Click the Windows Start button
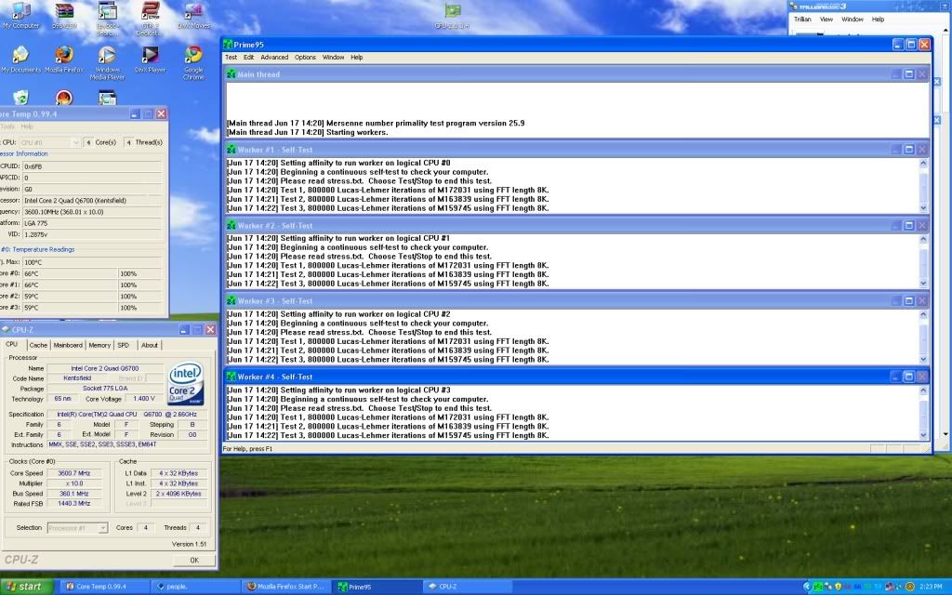Screen dimensions: 952x595 pyautogui.click(x=23, y=587)
